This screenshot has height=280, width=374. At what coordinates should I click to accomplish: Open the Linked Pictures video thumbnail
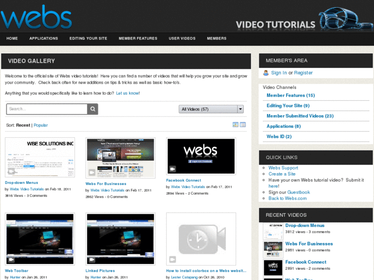120,239
